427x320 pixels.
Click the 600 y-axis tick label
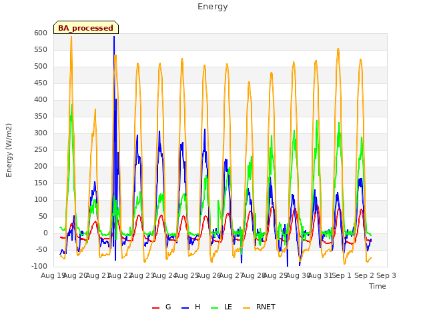[41, 33]
